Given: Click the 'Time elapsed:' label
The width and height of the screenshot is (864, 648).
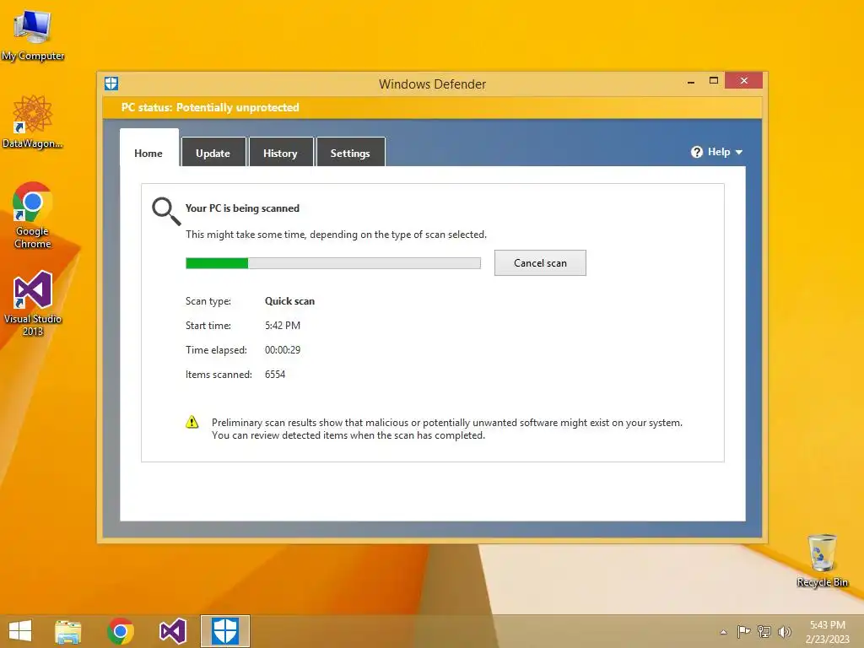Looking at the screenshot, I should tap(216, 350).
